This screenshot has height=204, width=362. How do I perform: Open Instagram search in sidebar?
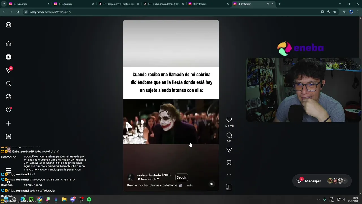(x=8, y=84)
